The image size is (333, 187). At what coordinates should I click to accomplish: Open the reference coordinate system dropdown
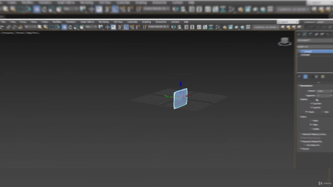coord(92,27)
